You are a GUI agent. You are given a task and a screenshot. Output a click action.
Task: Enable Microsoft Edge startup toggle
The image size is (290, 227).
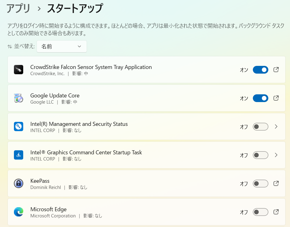point(260,212)
